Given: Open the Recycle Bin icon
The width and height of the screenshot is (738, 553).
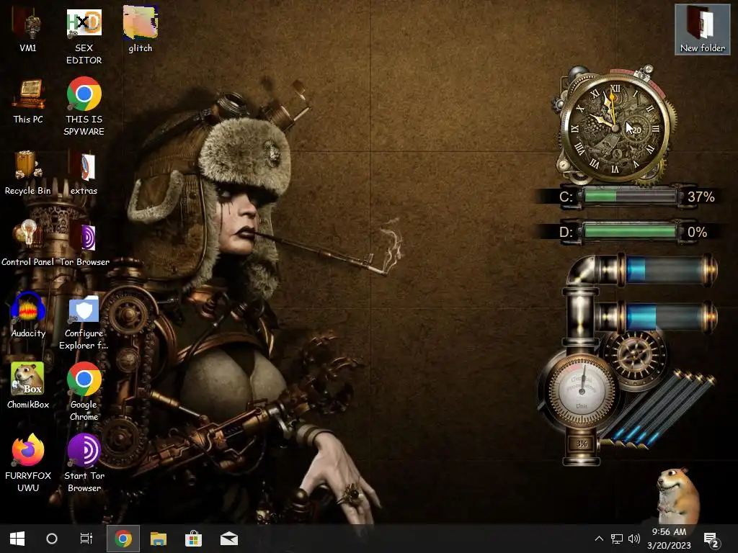Looking at the screenshot, I should pyautogui.click(x=28, y=173).
